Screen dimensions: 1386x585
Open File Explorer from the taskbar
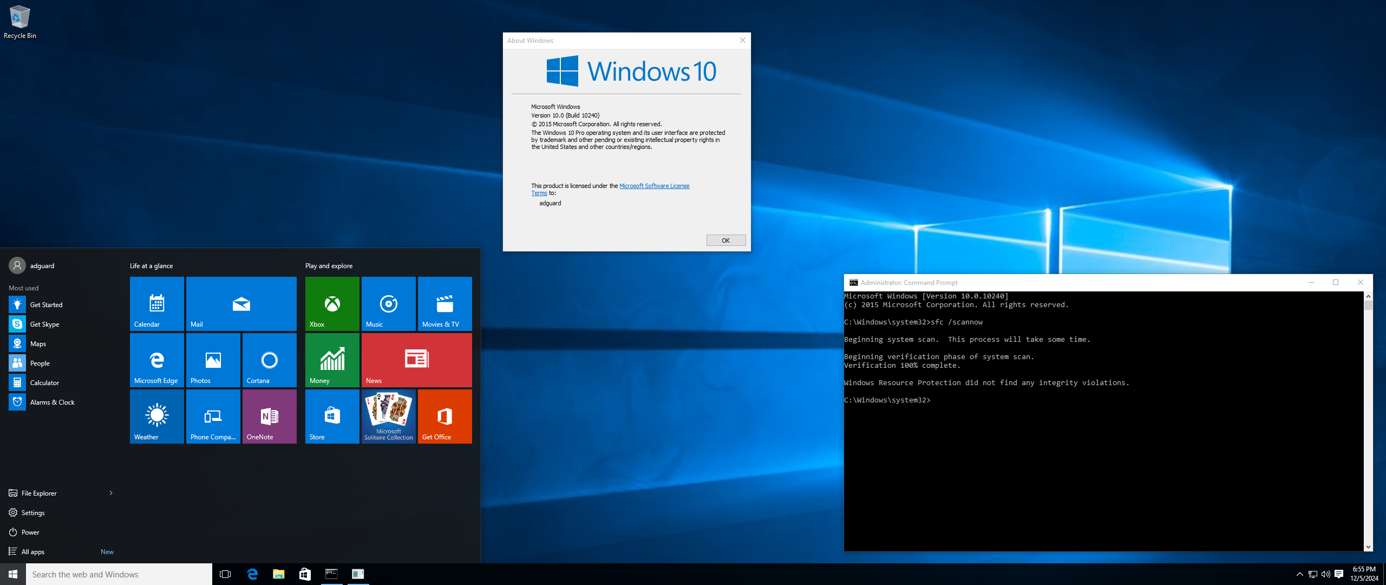tap(279, 574)
